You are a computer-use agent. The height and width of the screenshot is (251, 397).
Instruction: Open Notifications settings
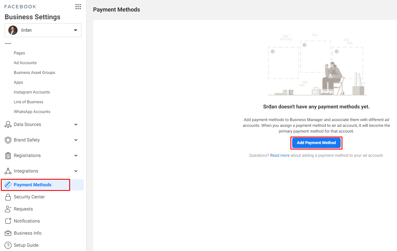(x=27, y=221)
